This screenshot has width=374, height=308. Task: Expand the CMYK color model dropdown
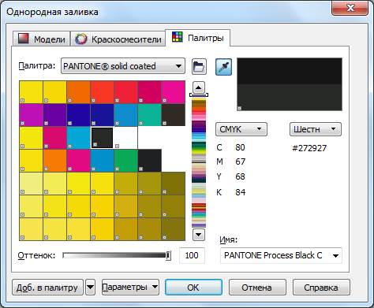coord(241,129)
